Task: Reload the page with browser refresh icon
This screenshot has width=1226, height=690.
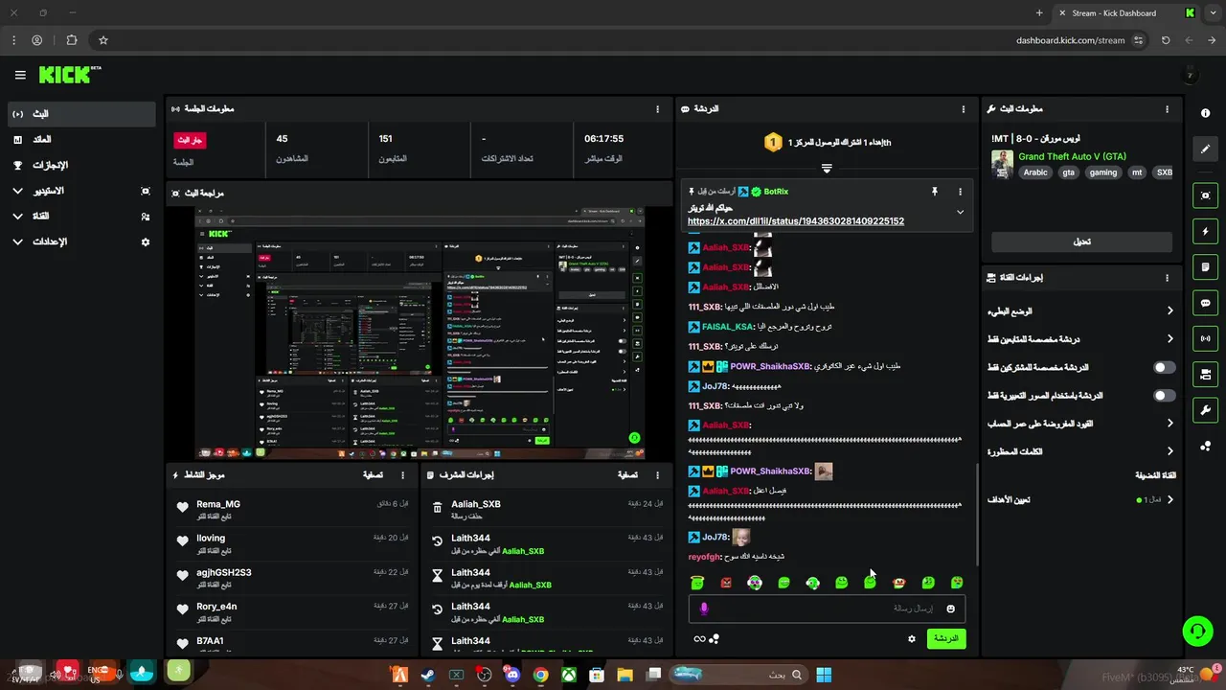Action: pyautogui.click(x=1166, y=40)
